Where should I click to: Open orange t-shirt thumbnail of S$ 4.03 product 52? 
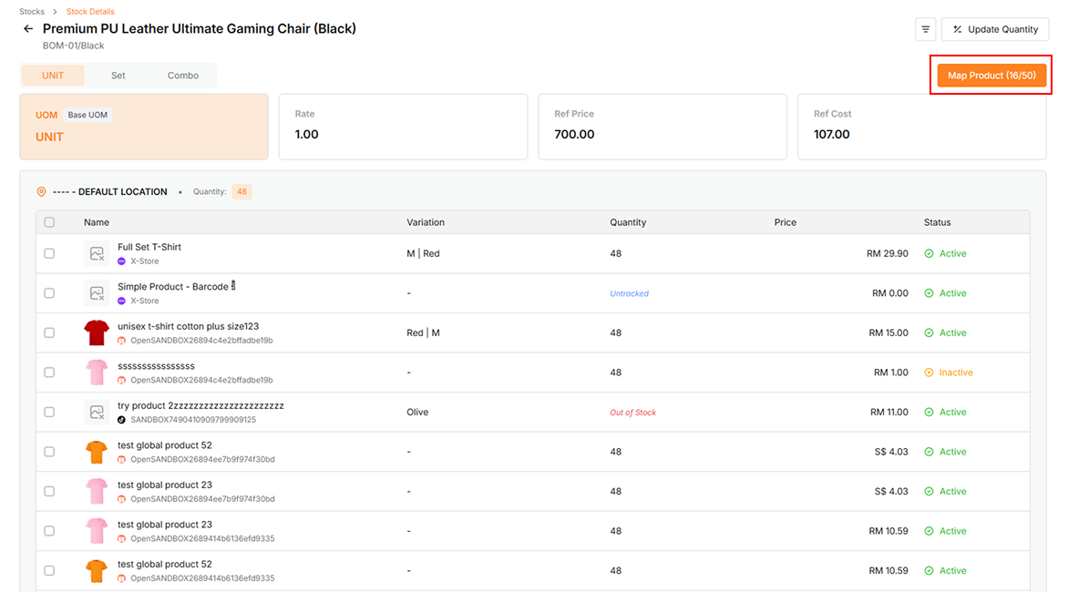pyautogui.click(x=97, y=452)
